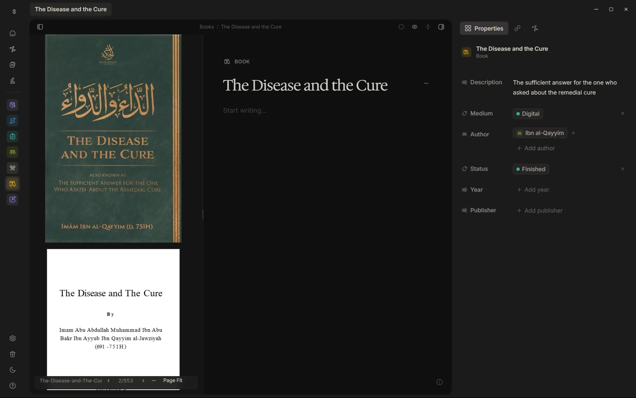636x398 pixels.
Task: Edit the Description text value
Action: coord(565,88)
